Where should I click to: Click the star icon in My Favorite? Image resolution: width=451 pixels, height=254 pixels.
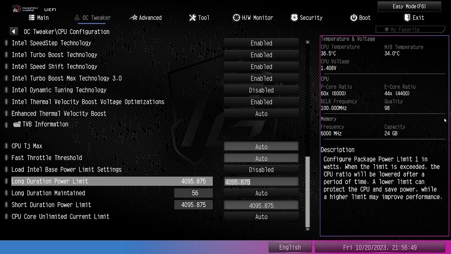tap(387, 30)
